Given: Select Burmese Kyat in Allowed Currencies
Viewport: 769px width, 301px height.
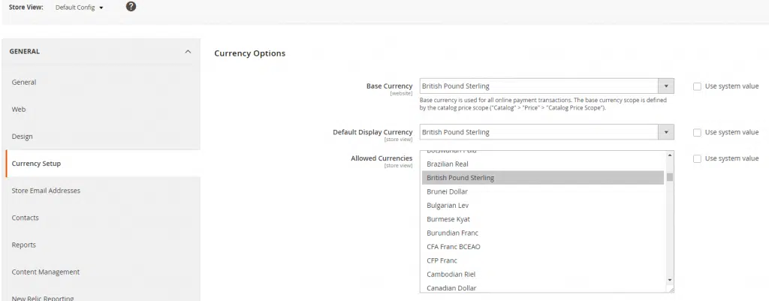Looking at the screenshot, I should click(543, 219).
